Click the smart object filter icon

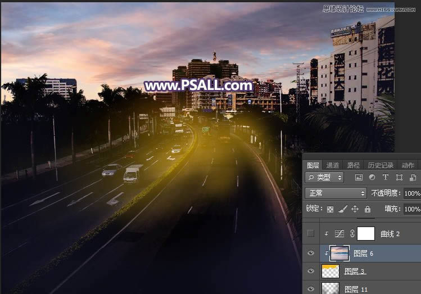pos(413,178)
